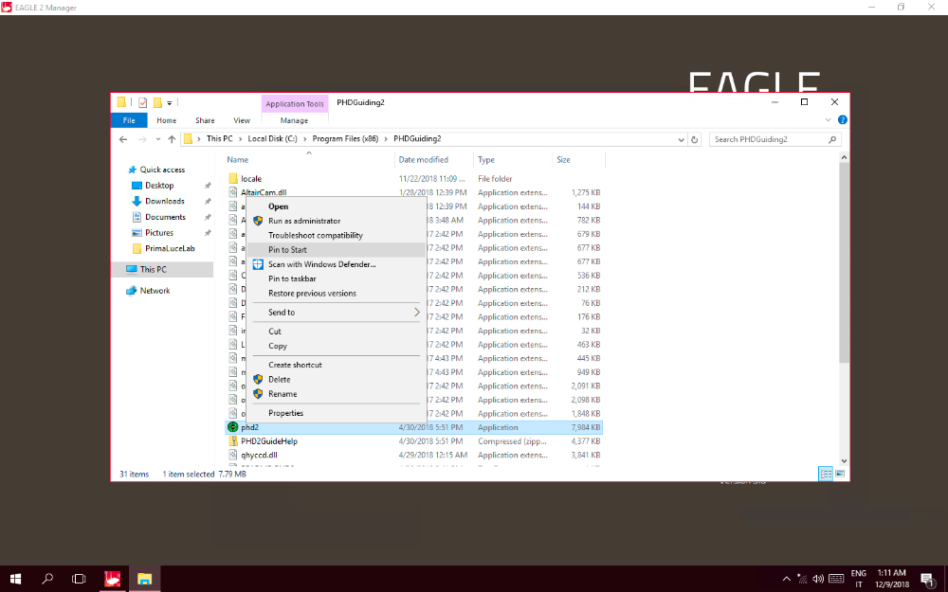Open Pictures in the navigation pane

[159, 233]
